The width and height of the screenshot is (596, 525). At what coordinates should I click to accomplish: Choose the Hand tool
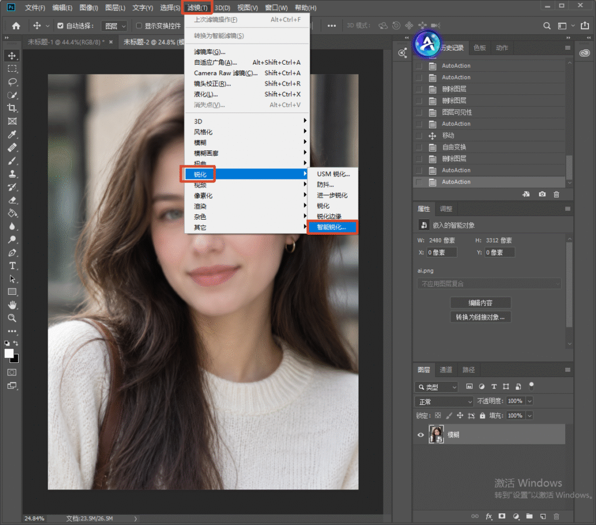pos(12,305)
